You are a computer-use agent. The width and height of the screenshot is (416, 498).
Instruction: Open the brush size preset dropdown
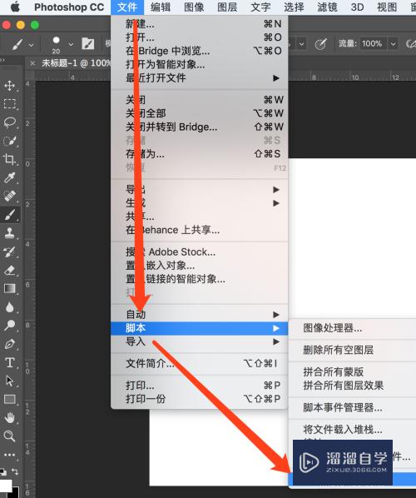point(71,44)
